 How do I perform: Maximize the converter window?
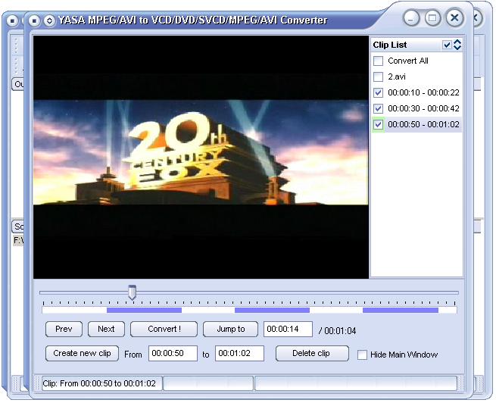432,18
